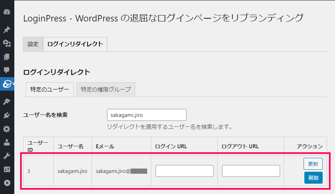Open the Tools wrench icon

(x=7, y=156)
